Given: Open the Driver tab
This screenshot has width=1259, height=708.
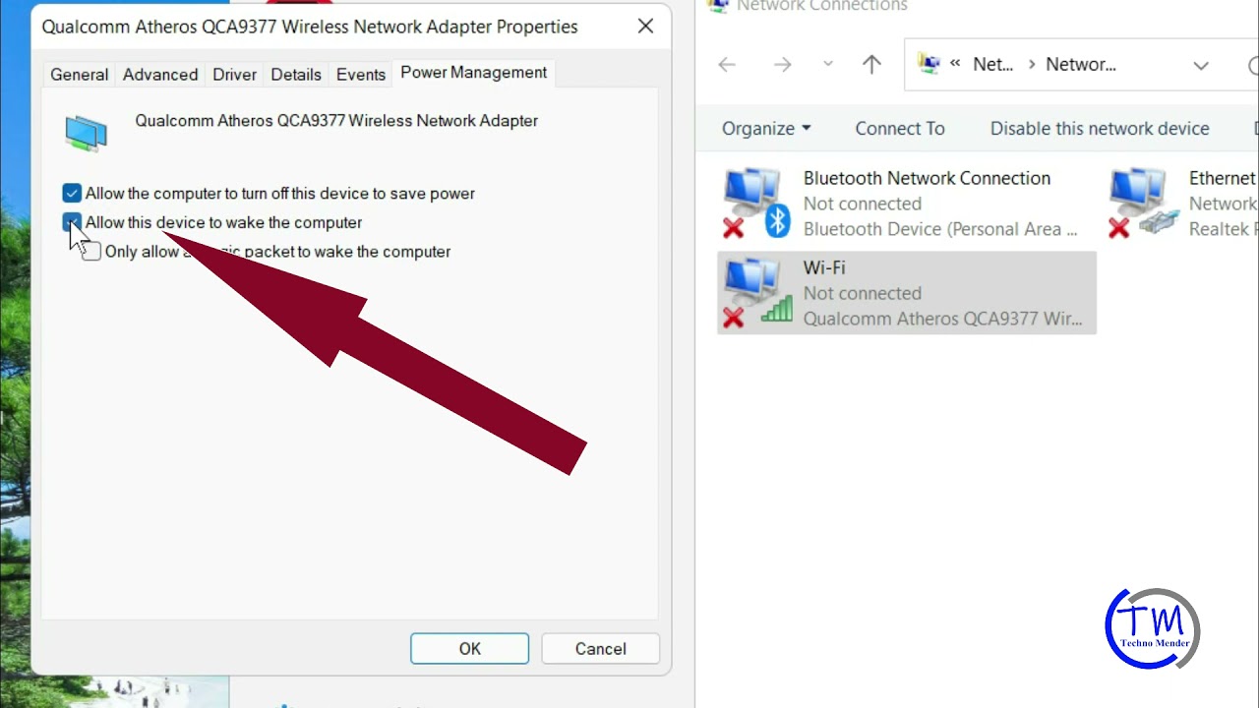Looking at the screenshot, I should 234,75.
